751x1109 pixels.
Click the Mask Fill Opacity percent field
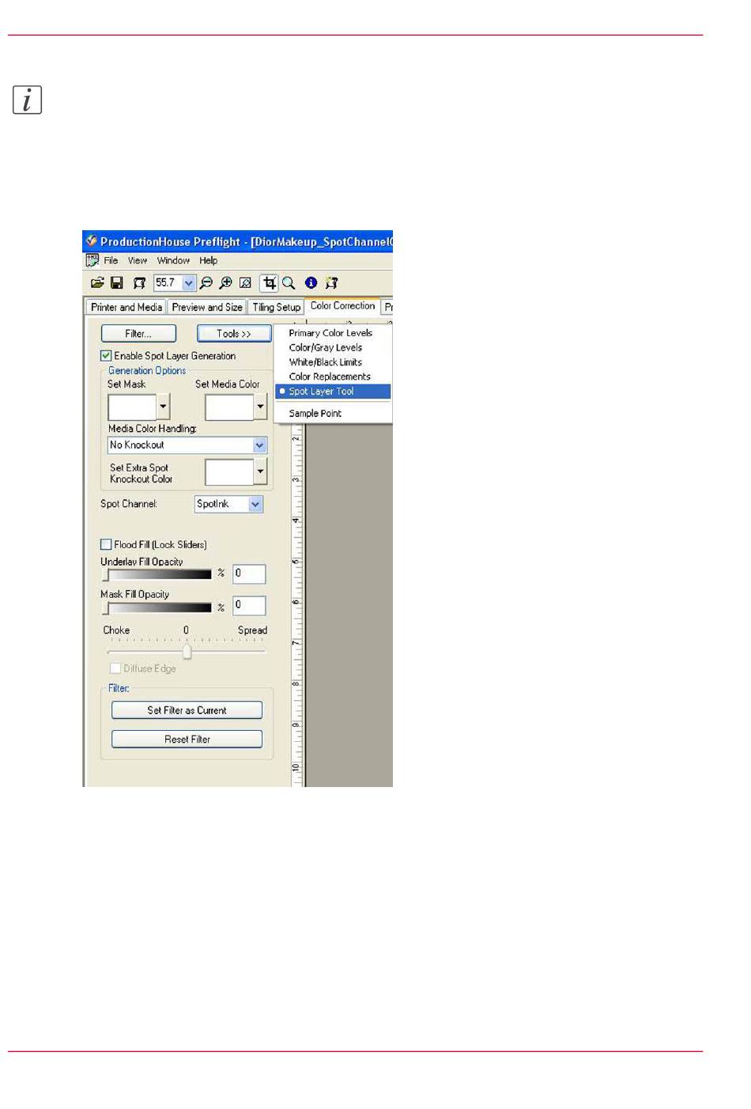pos(249,605)
